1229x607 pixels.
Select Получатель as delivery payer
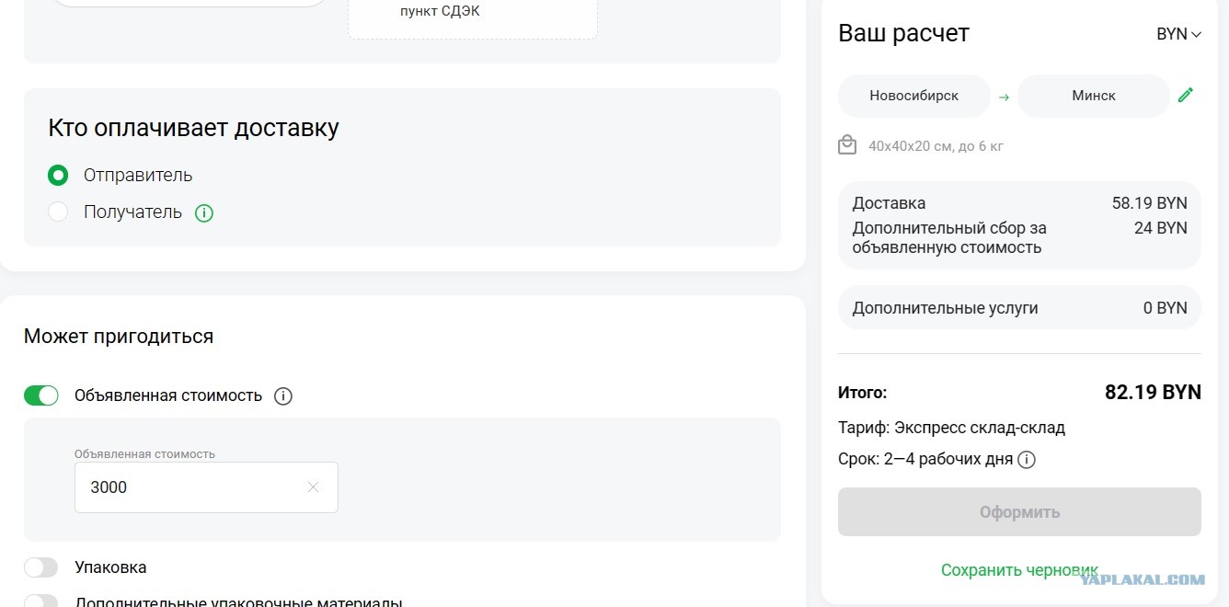(58, 212)
